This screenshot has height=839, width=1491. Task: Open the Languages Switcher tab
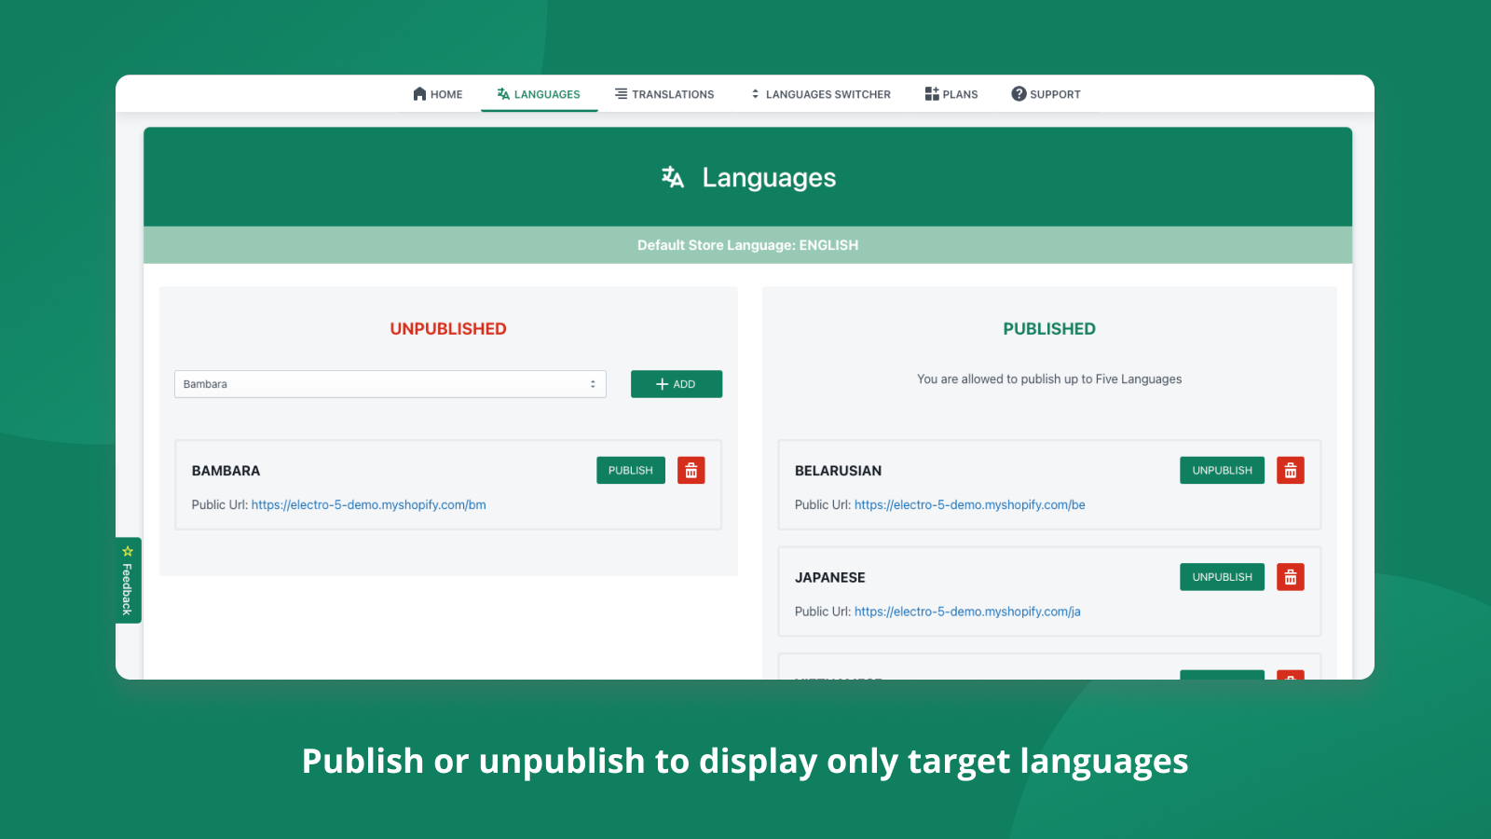(820, 94)
